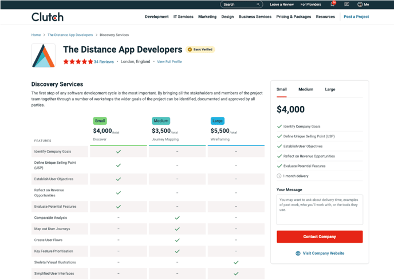The height and width of the screenshot is (280, 394).
Task: Open Pricing & Packages menu
Action: point(293,17)
